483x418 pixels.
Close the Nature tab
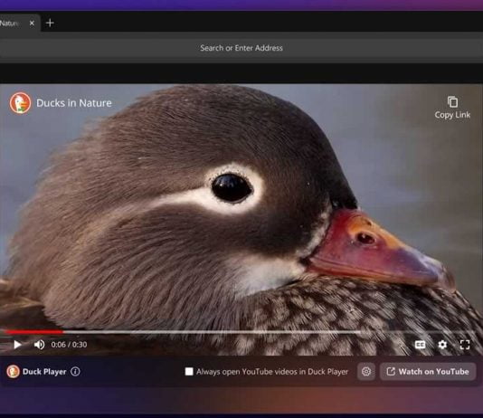[32, 24]
